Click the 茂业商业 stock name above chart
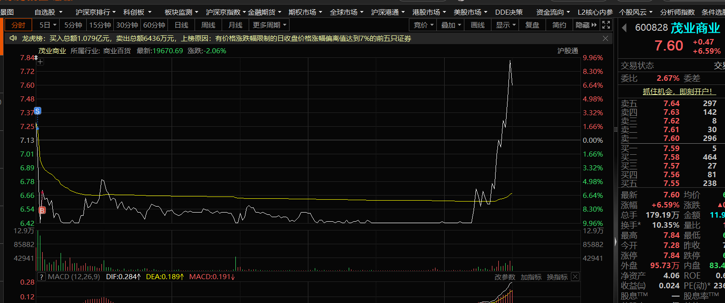The image size is (725, 303). (x=52, y=51)
